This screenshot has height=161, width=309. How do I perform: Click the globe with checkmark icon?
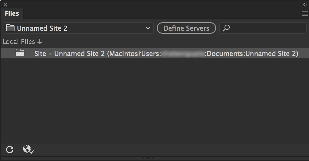[28, 149]
